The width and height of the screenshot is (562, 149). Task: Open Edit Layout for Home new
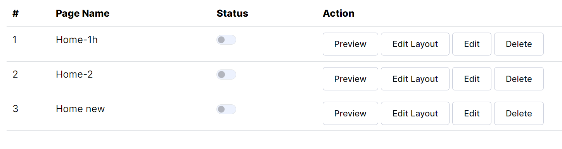click(x=415, y=113)
